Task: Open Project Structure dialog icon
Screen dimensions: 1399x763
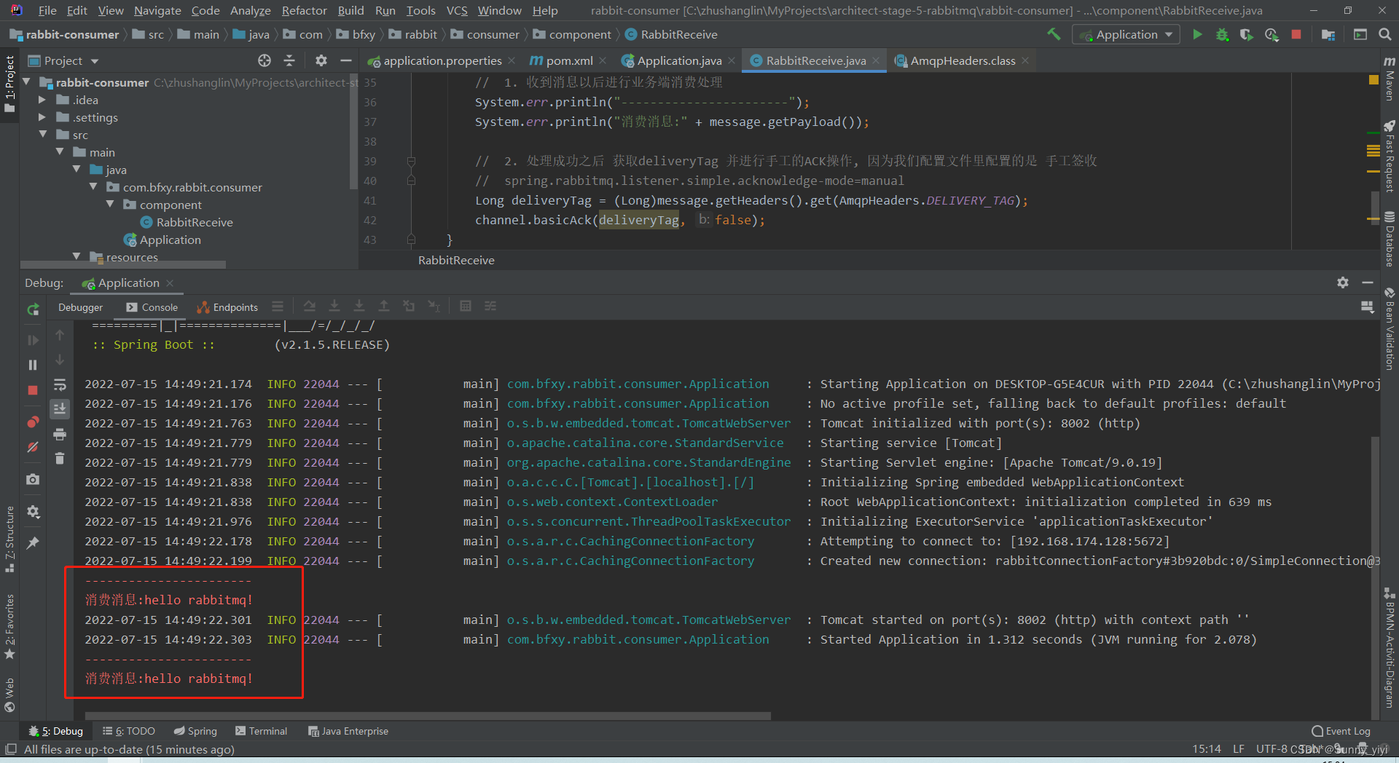Action: 1328,34
